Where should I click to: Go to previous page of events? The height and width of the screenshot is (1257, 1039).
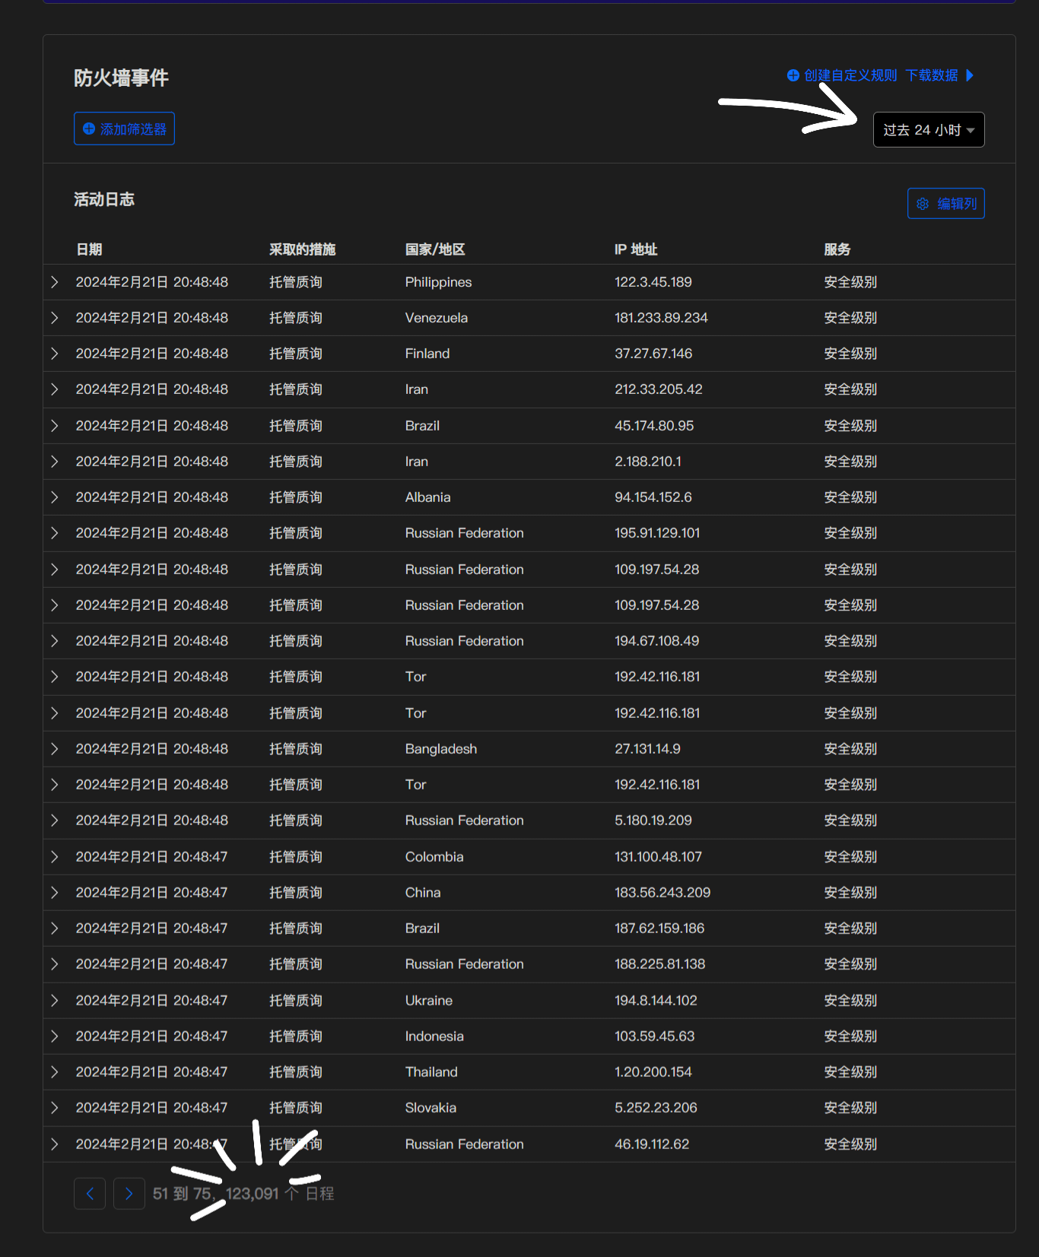click(90, 1193)
